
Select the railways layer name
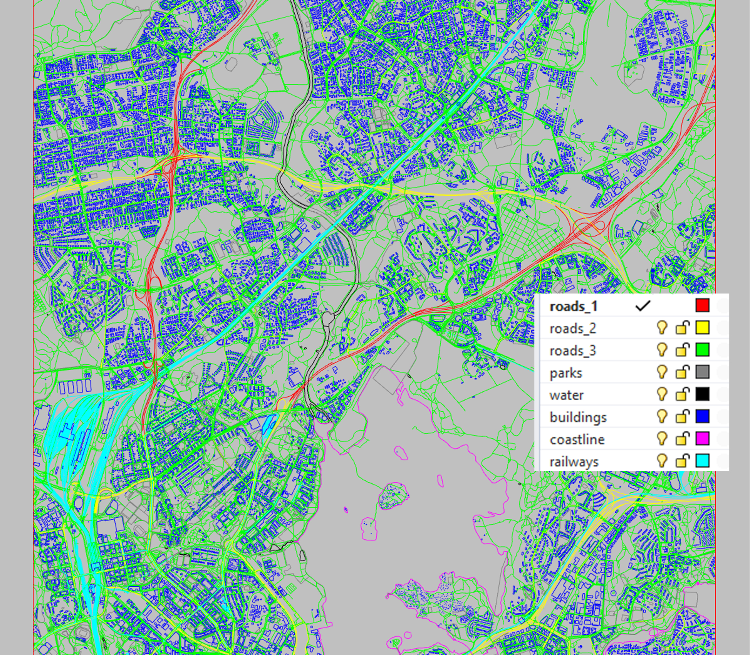tap(574, 463)
